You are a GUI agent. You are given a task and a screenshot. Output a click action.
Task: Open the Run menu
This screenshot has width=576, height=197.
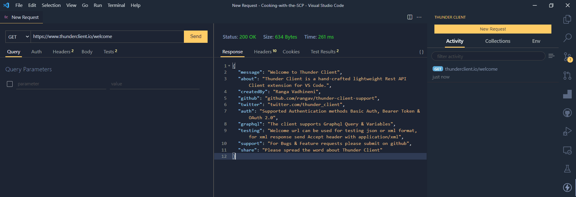[x=98, y=5]
